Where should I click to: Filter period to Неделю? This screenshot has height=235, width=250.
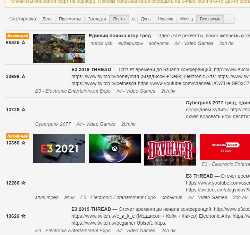pos(165,19)
